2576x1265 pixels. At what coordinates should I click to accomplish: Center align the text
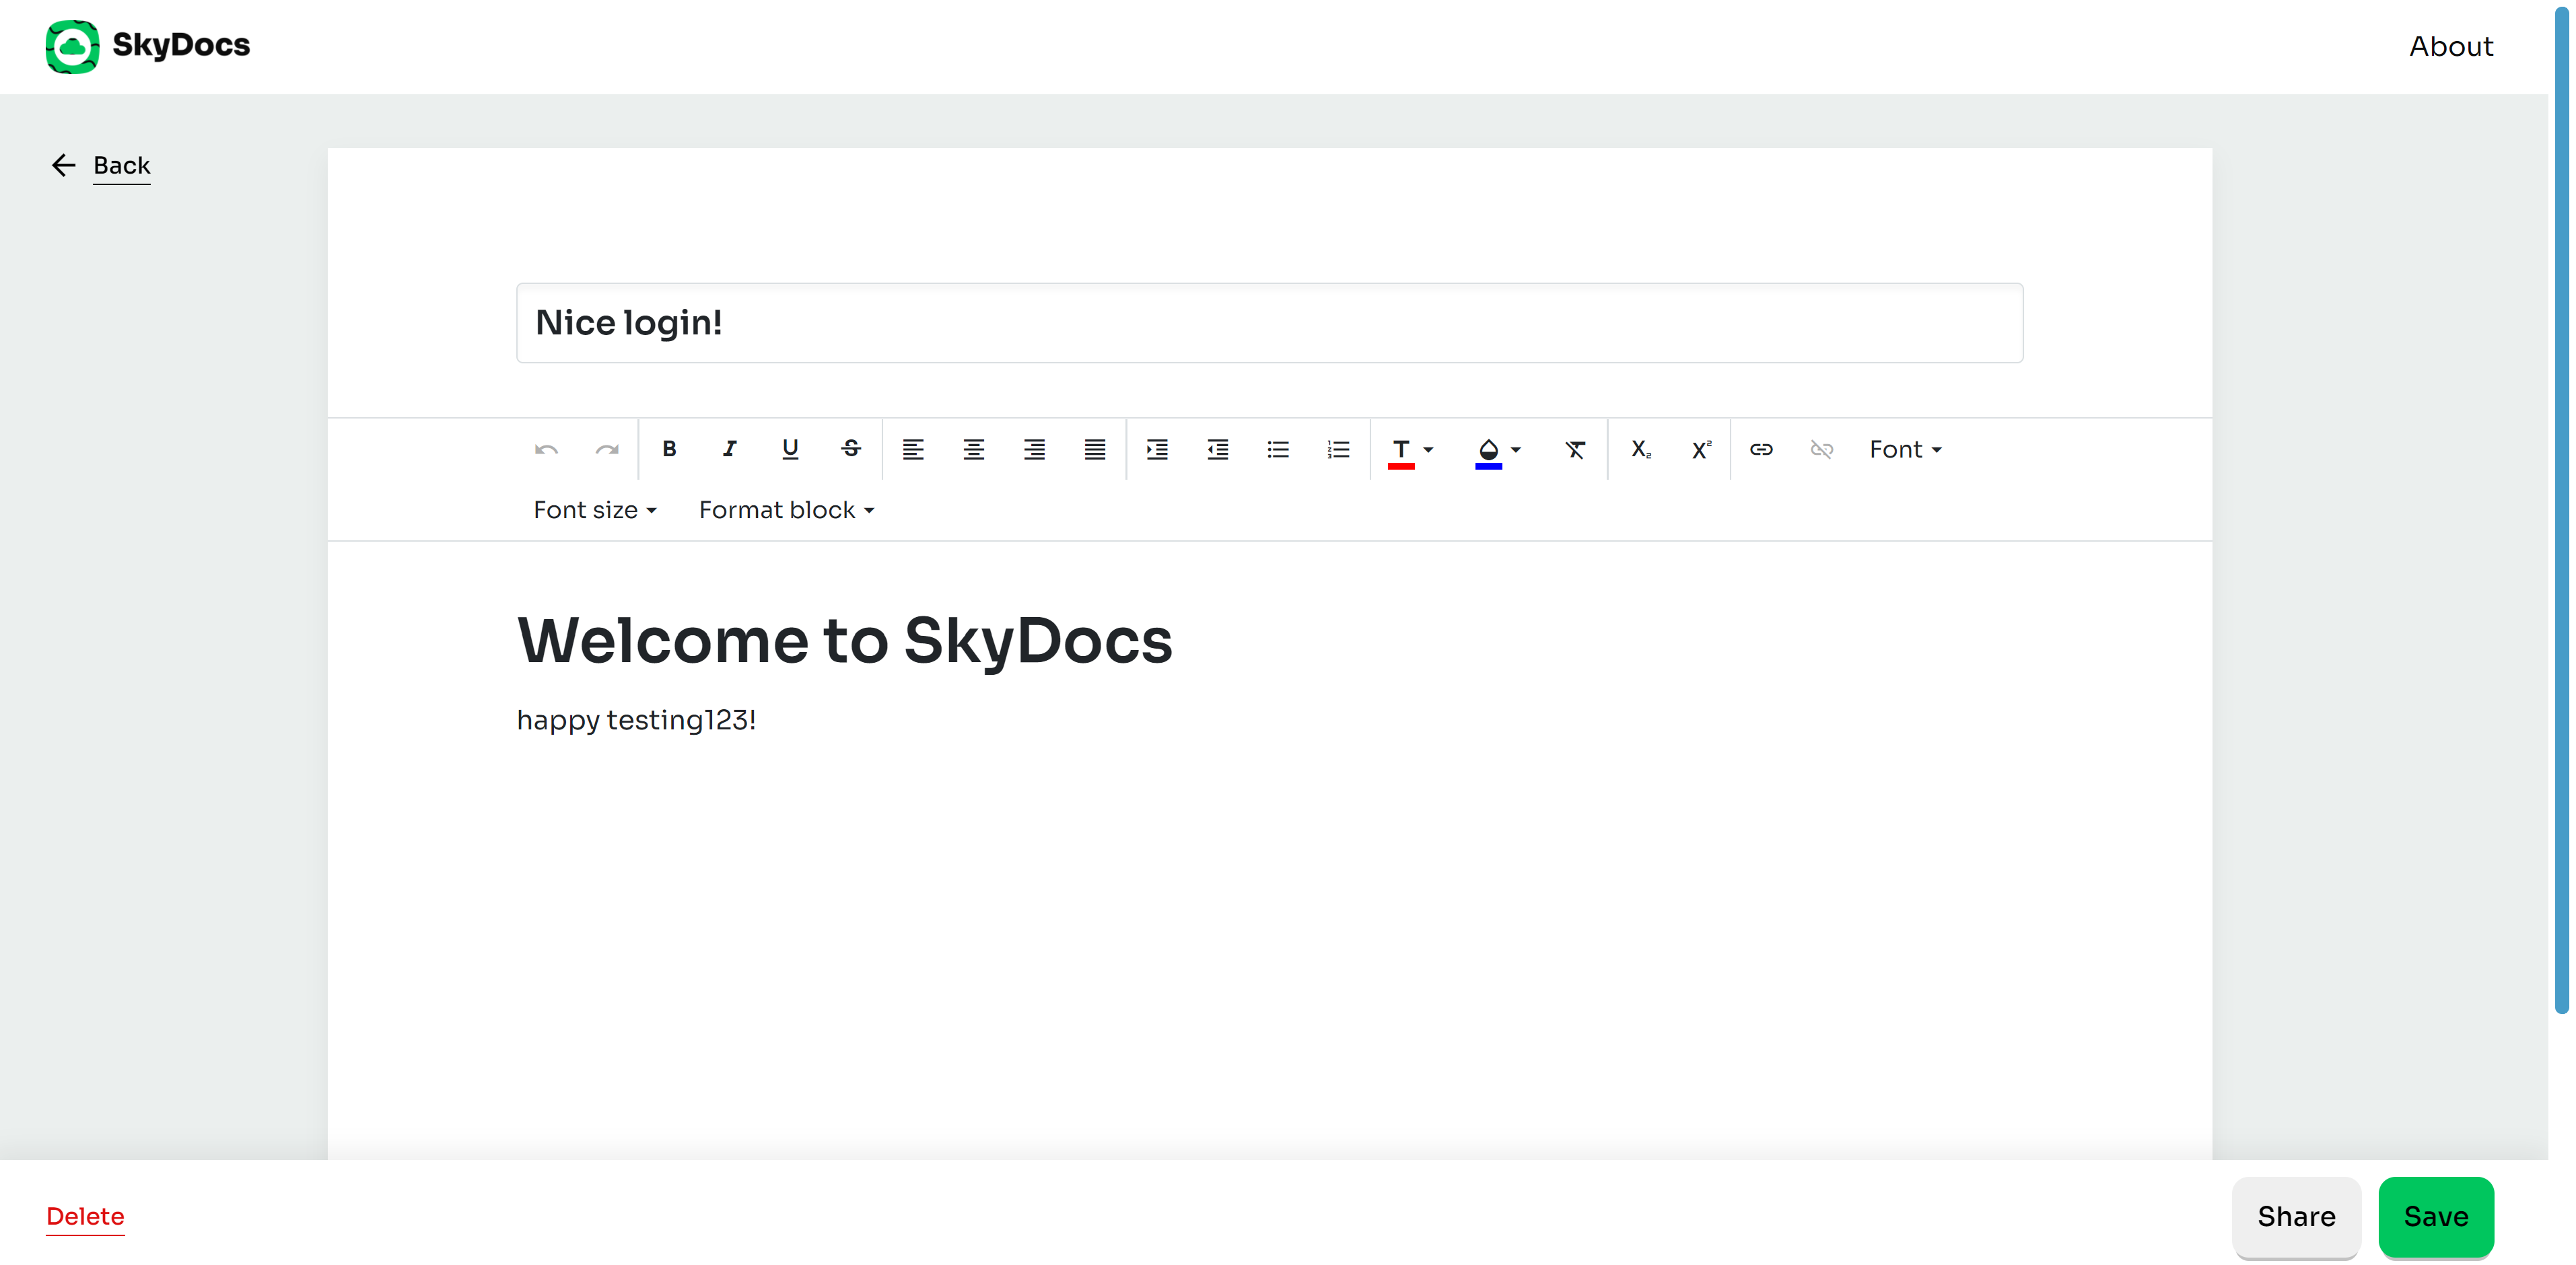click(973, 449)
